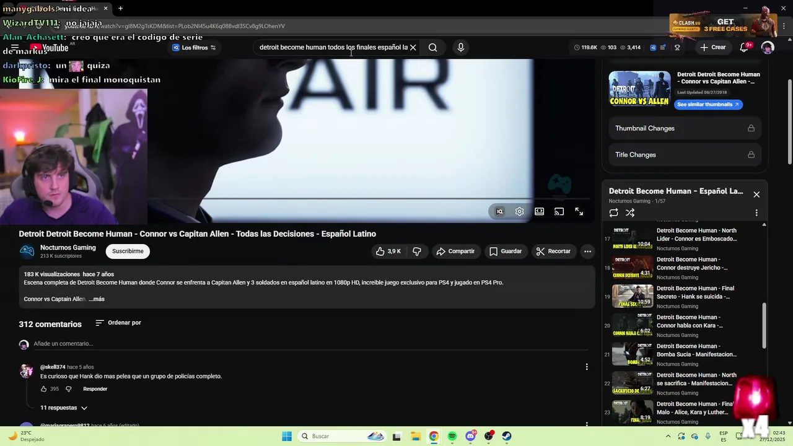Open the vidIQ list icon in header
Image resolution: width=793 pixels, height=446 pixels.
pyautogui.click(x=663, y=48)
